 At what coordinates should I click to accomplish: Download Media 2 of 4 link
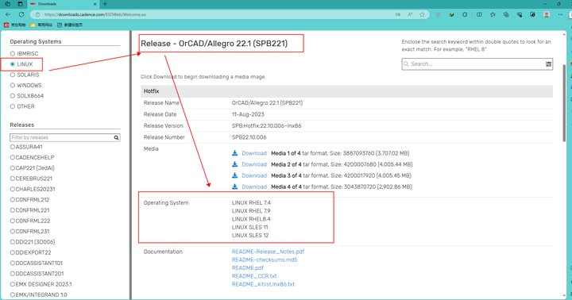pyautogui.click(x=254, y=164)
